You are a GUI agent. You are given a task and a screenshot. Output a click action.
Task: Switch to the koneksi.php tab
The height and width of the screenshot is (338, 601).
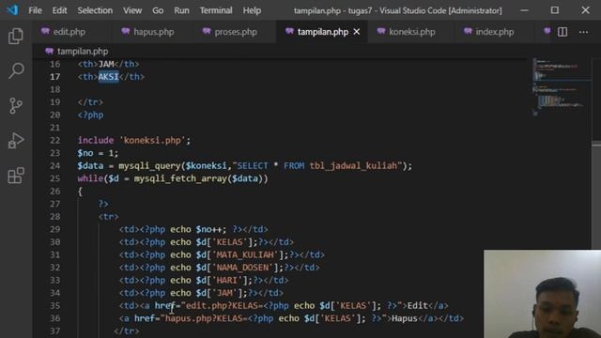click(411, 32)
